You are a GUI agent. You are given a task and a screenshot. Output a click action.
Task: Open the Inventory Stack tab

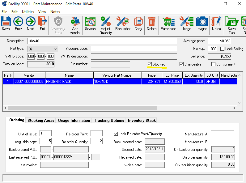coord(142,121)
